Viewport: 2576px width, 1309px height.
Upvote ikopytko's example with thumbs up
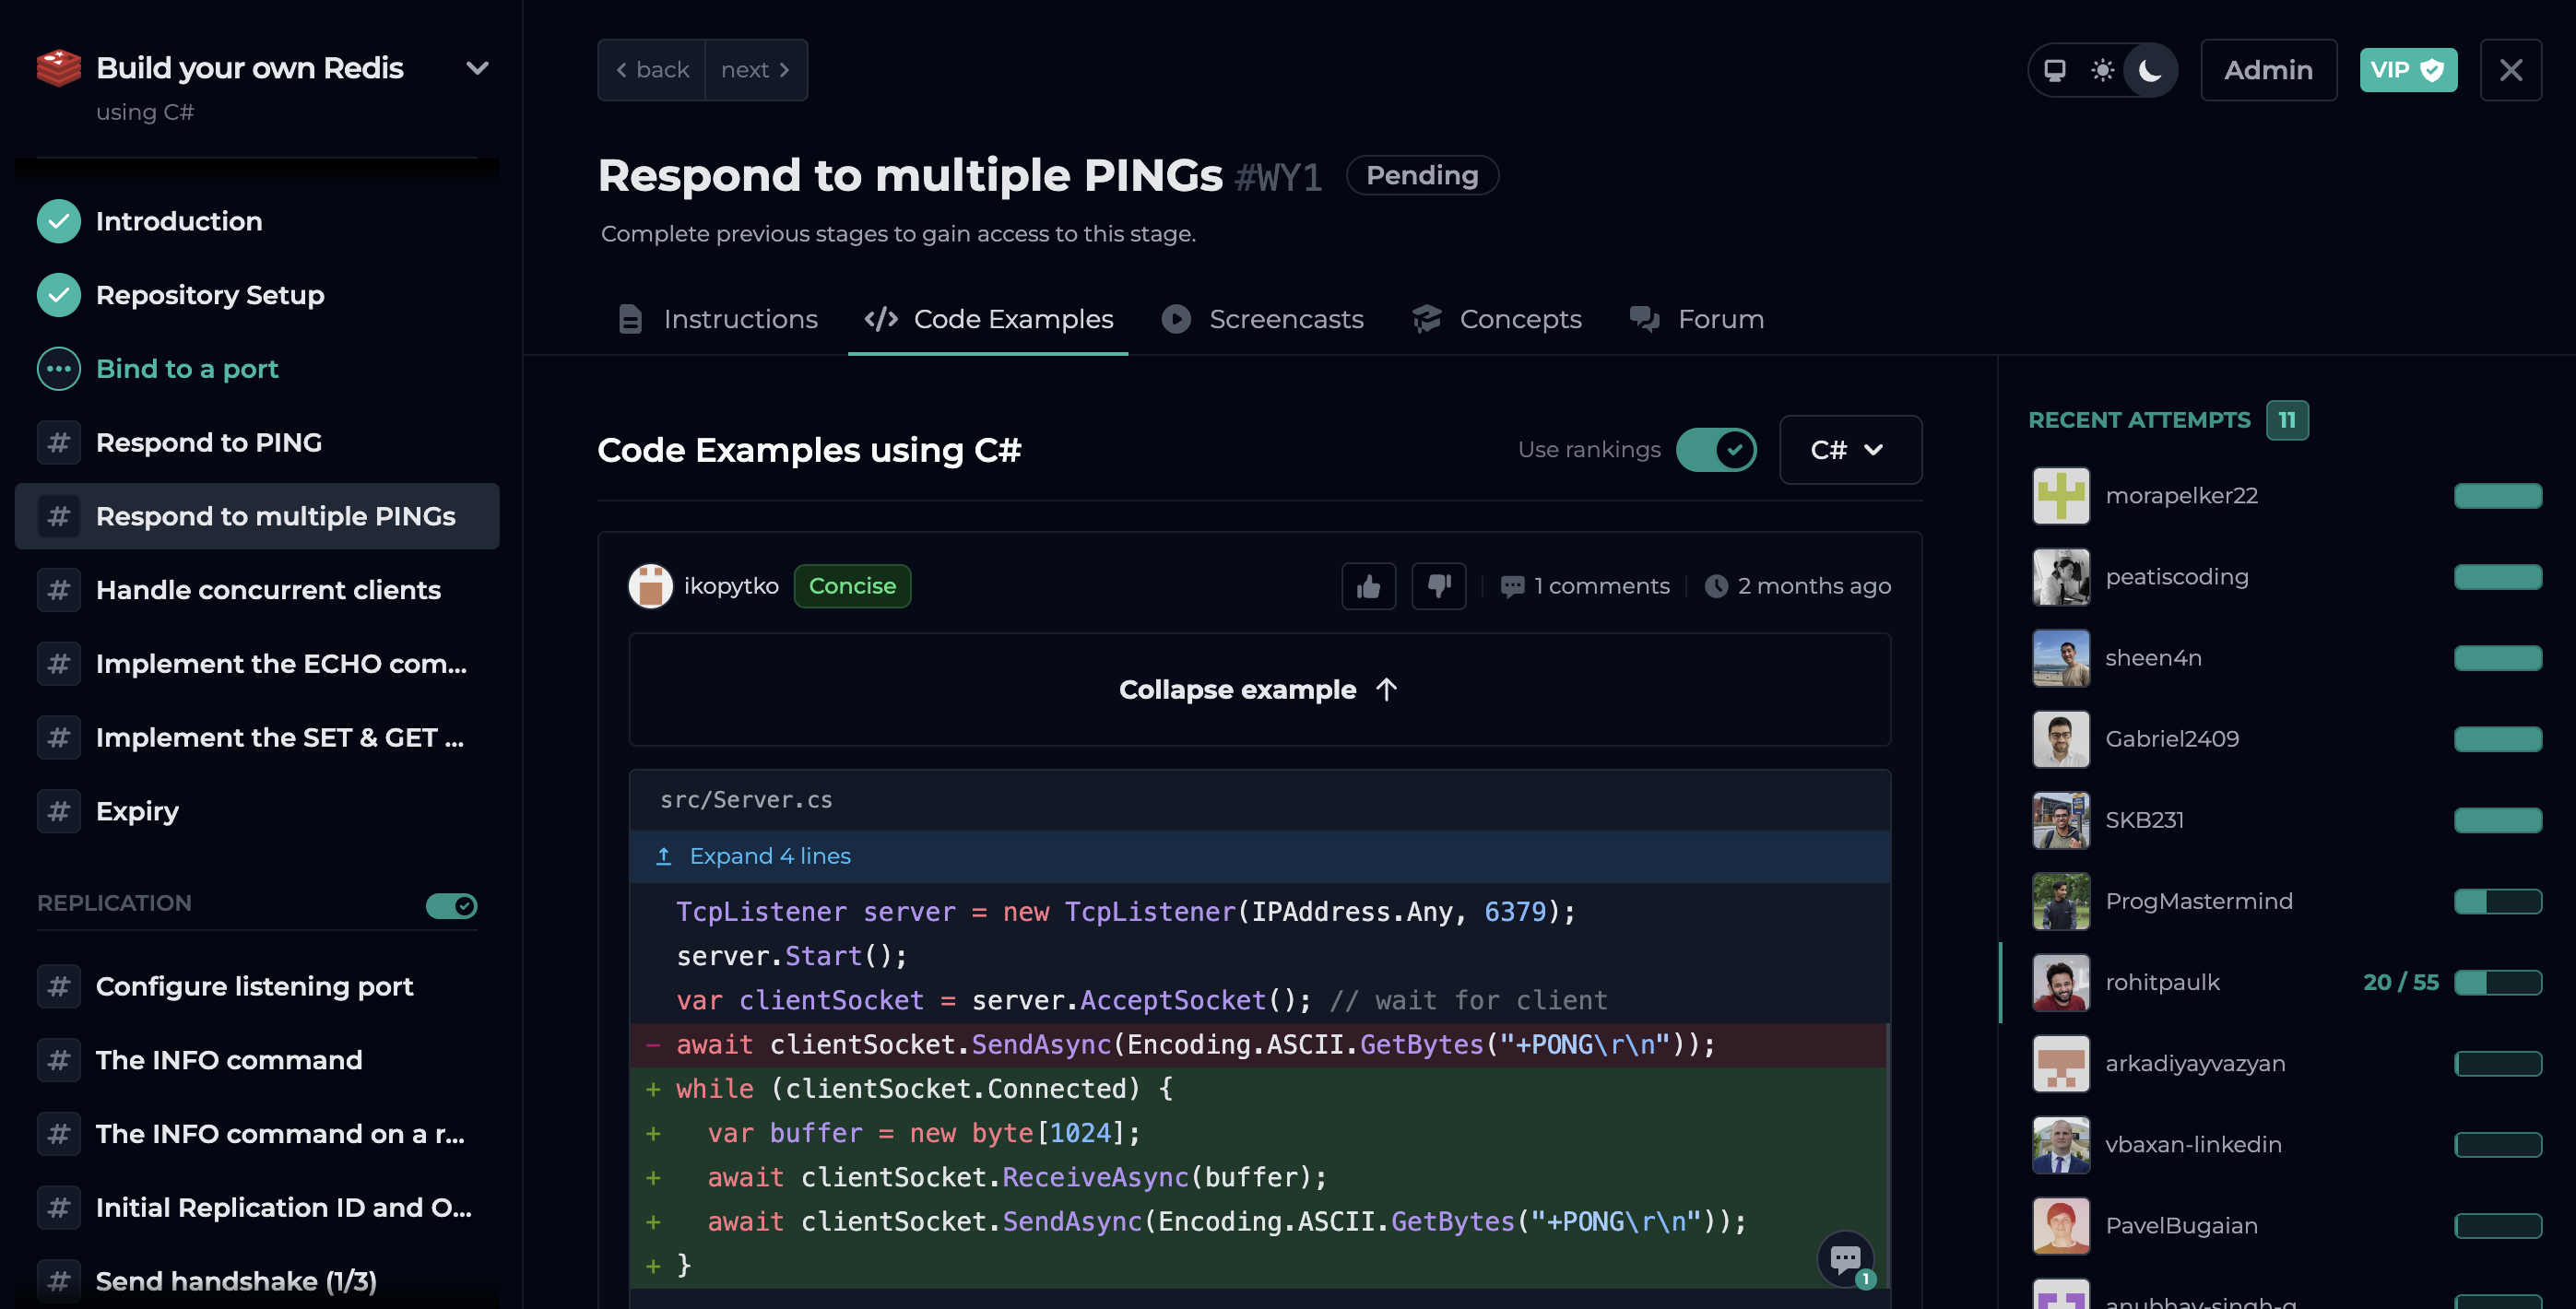point(1368,586)
